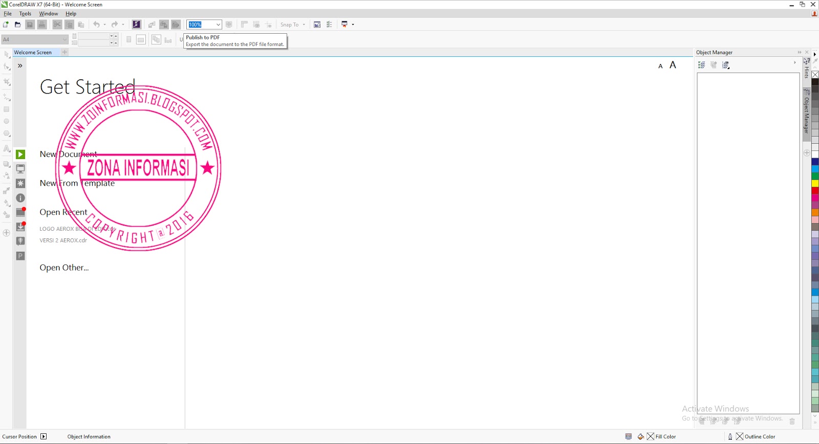Open the Options icon in standard toolbar

329,25
